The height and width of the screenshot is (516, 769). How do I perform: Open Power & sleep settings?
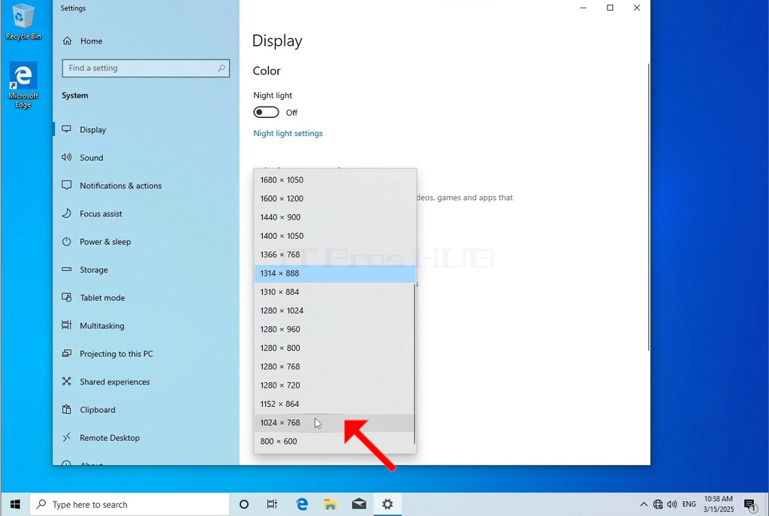pyautogui.click(x=146, y=241)
